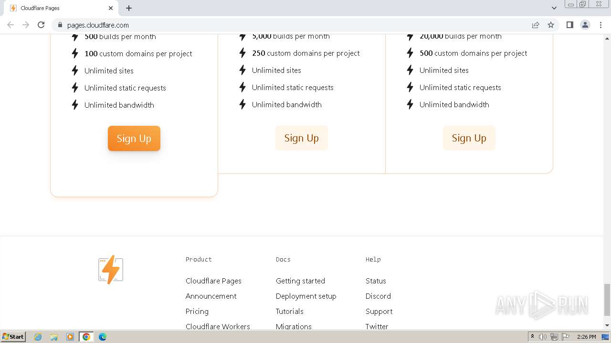Click the Help footer heading
Image resolution: width=611 pixels, height=343 pixels.
point(373,259)
